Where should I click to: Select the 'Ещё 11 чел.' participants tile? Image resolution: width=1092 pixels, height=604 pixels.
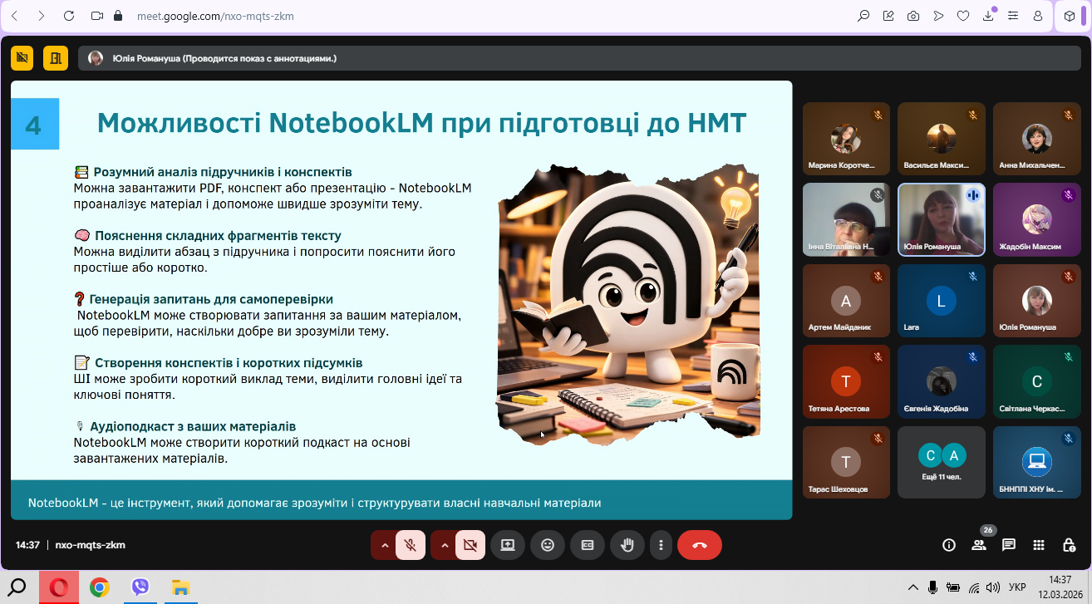pos(942,462)
